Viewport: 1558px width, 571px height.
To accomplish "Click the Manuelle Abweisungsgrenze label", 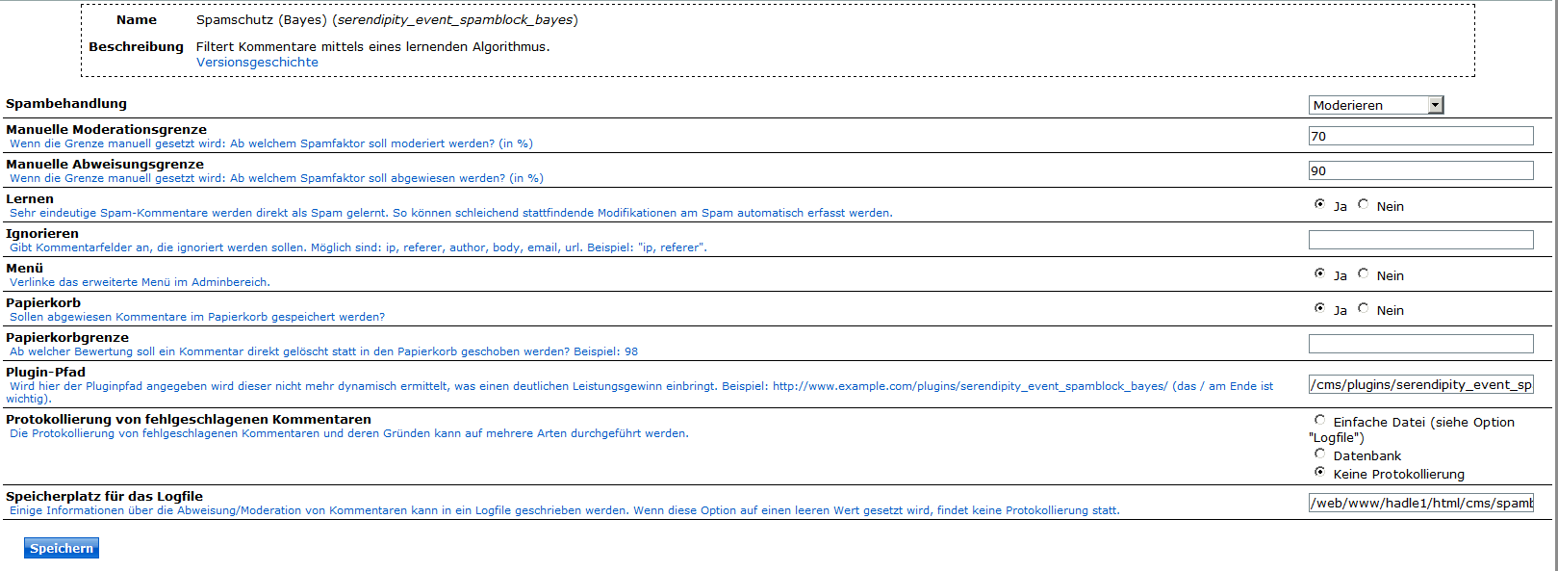I will [x=105, y=164].
